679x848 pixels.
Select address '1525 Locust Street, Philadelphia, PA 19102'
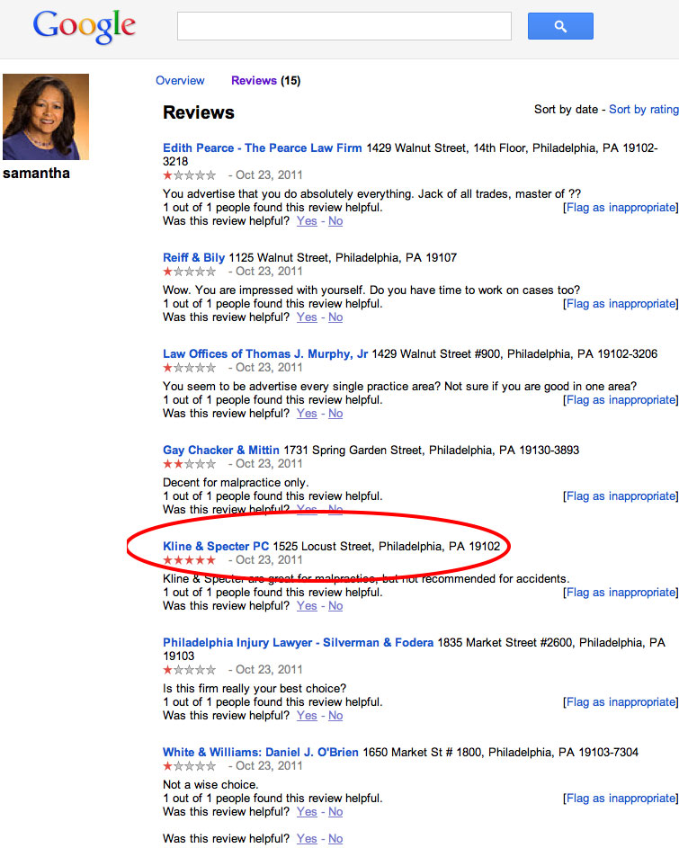pos(387,547)
